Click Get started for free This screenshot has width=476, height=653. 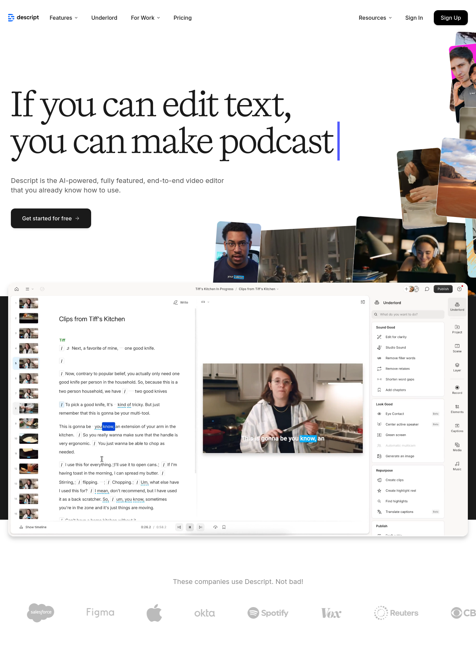51,218
